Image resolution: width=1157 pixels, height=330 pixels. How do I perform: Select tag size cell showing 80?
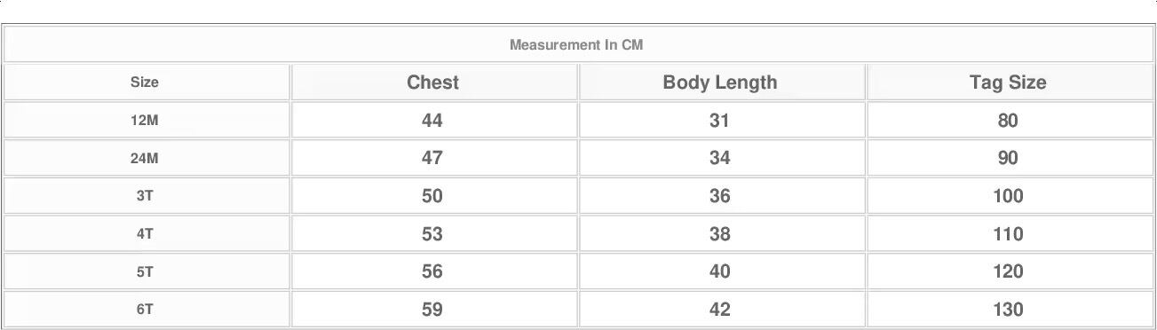(1009, 121)
